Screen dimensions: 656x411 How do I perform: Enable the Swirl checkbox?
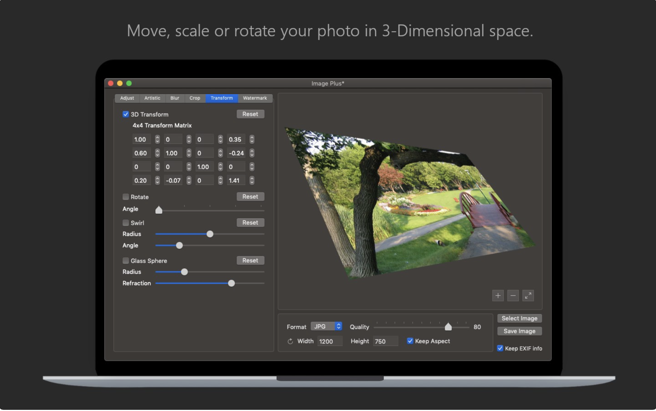126,223
